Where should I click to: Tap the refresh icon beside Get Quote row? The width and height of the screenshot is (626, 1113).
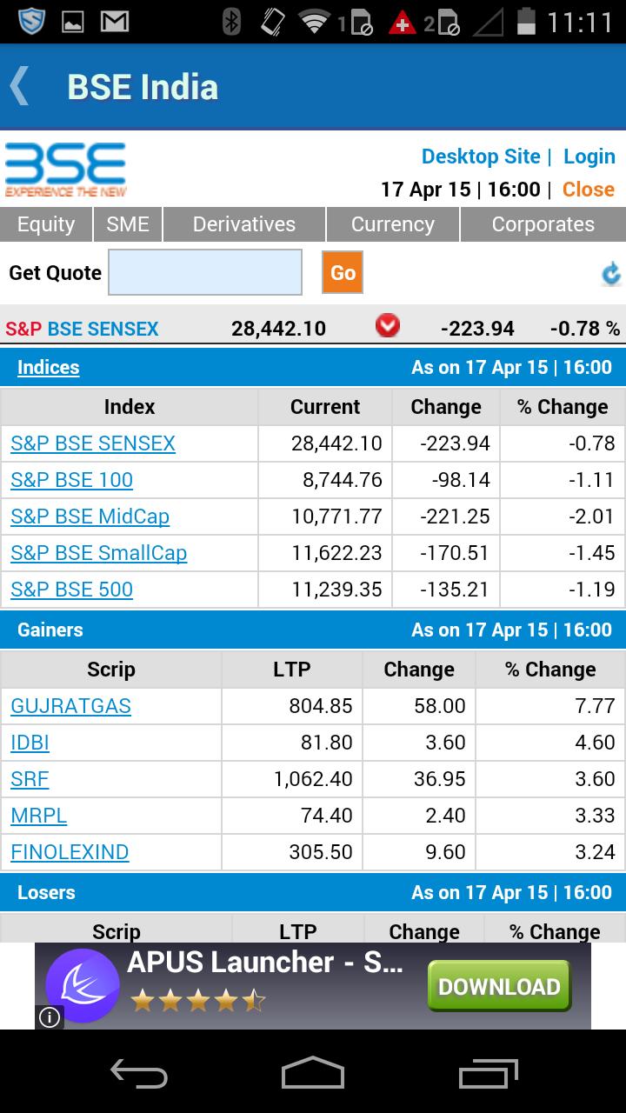point(611,273)
